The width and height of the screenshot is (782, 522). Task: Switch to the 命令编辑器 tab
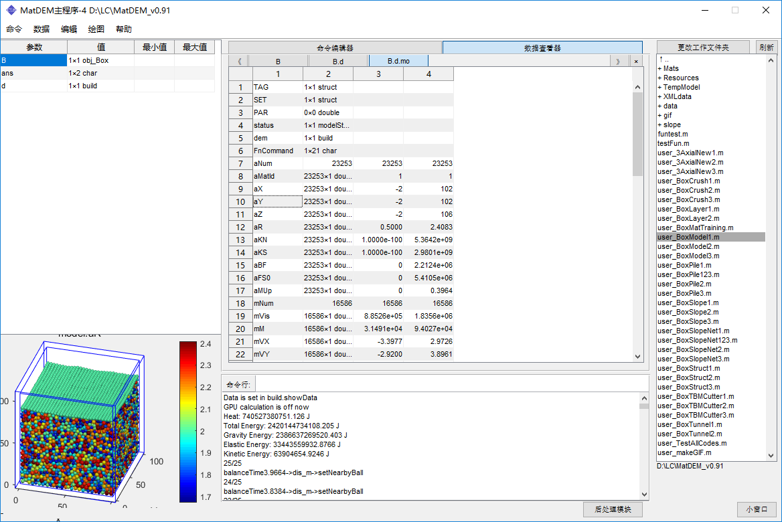pos(335,48)
